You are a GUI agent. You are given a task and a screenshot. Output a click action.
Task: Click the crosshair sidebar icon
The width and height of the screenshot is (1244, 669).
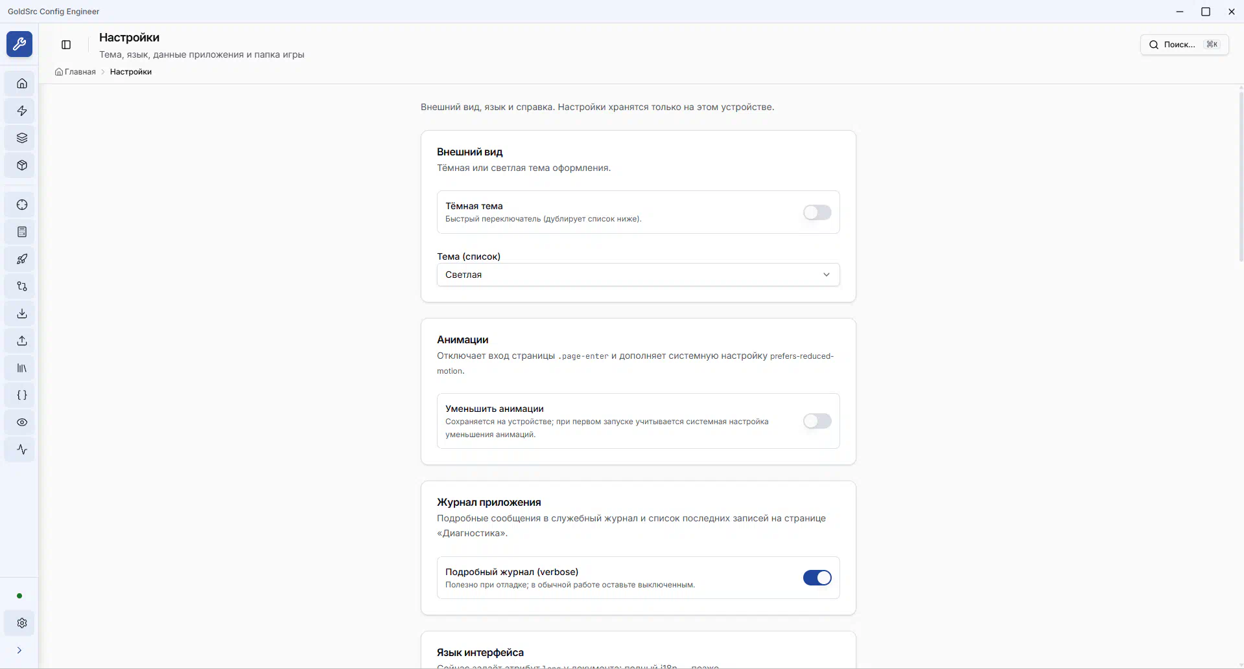coord(22,205)
